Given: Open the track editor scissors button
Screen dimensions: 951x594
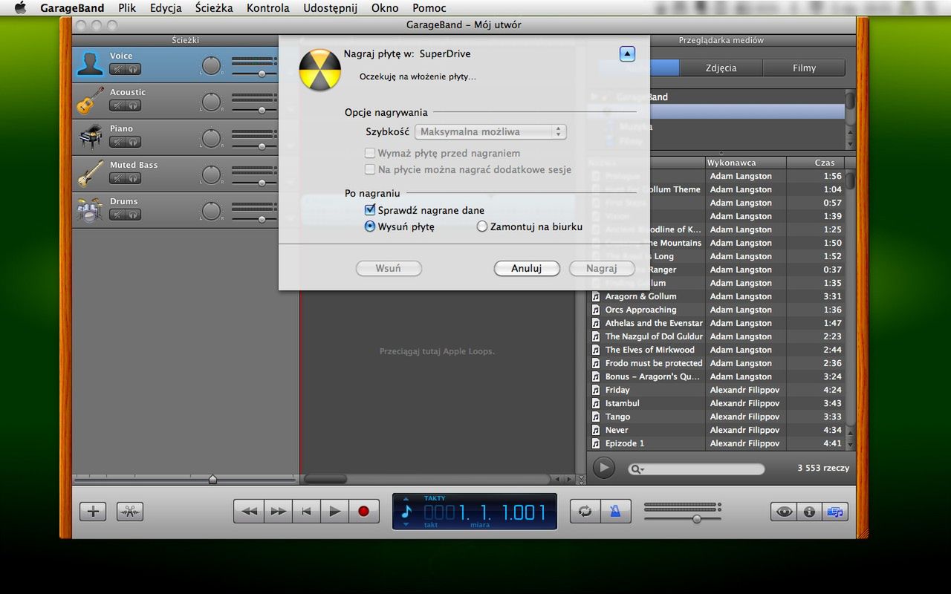Looking at the screenshot, I should click(130, 511).
